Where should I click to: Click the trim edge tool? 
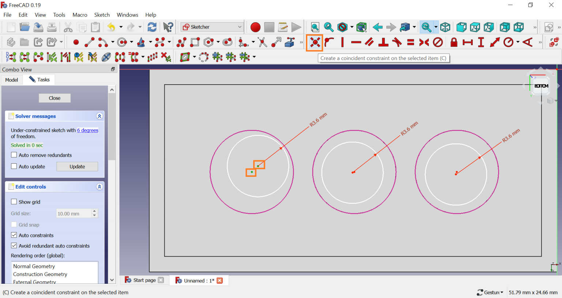pos(262,42)
